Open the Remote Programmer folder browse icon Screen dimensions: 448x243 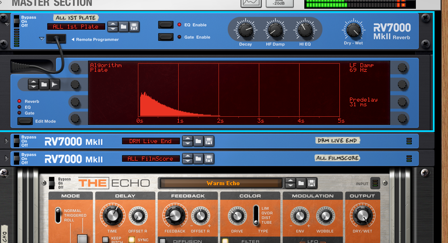(44, 84)
